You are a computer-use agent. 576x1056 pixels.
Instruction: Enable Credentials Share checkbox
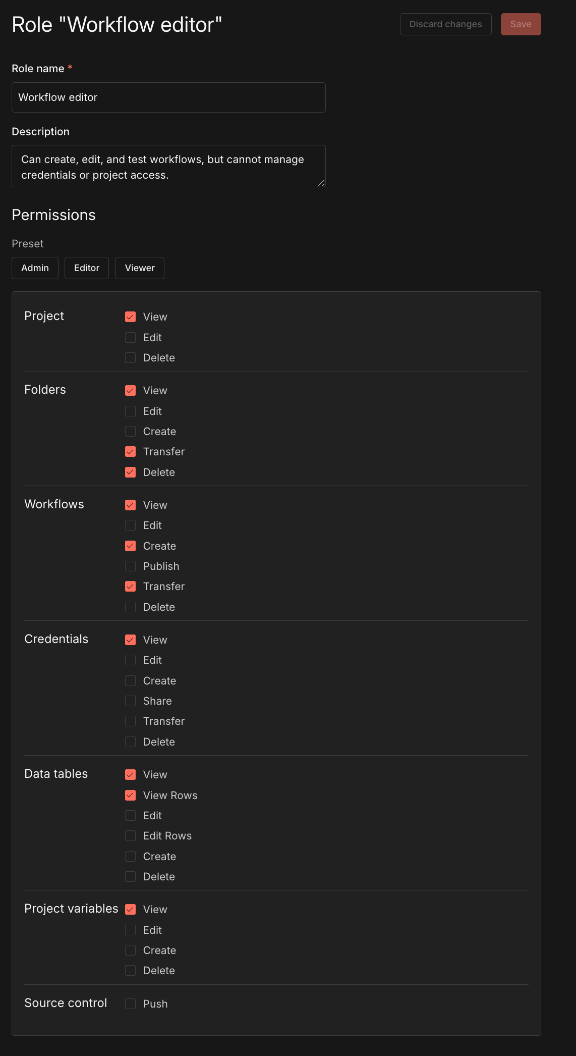click(x=131, y=701)
